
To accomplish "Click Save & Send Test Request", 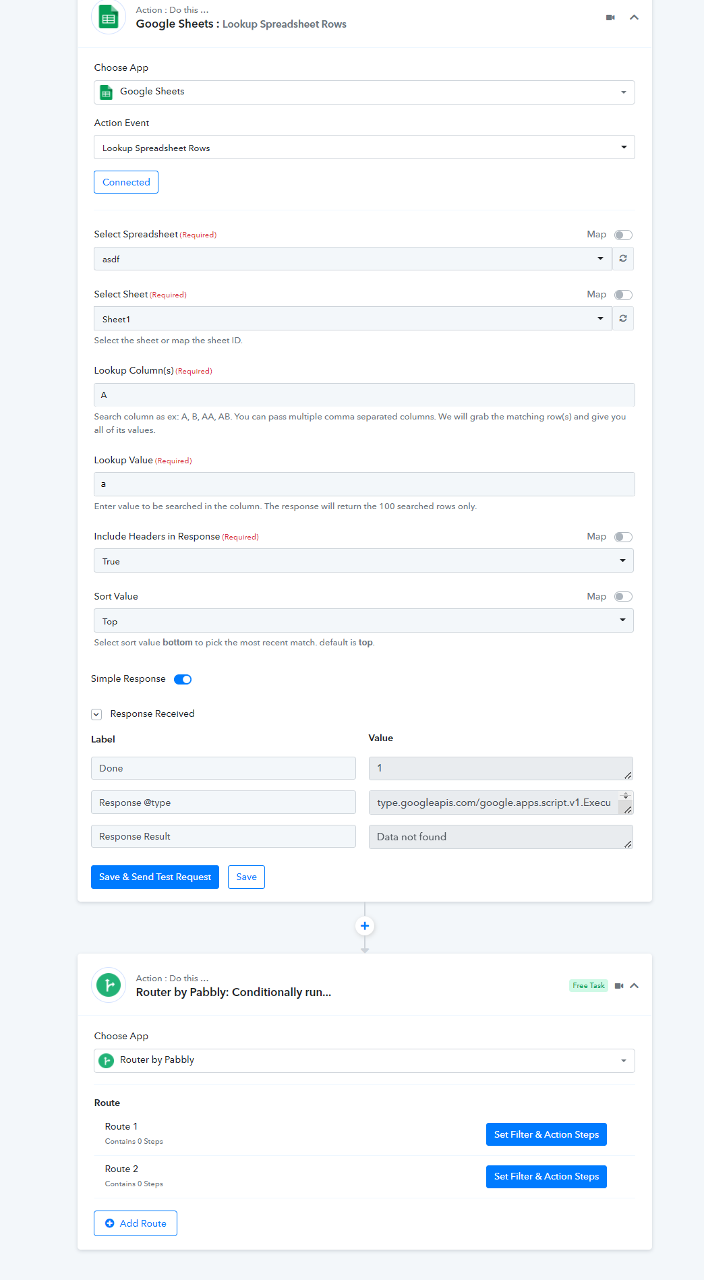I will tap(155, 877).
